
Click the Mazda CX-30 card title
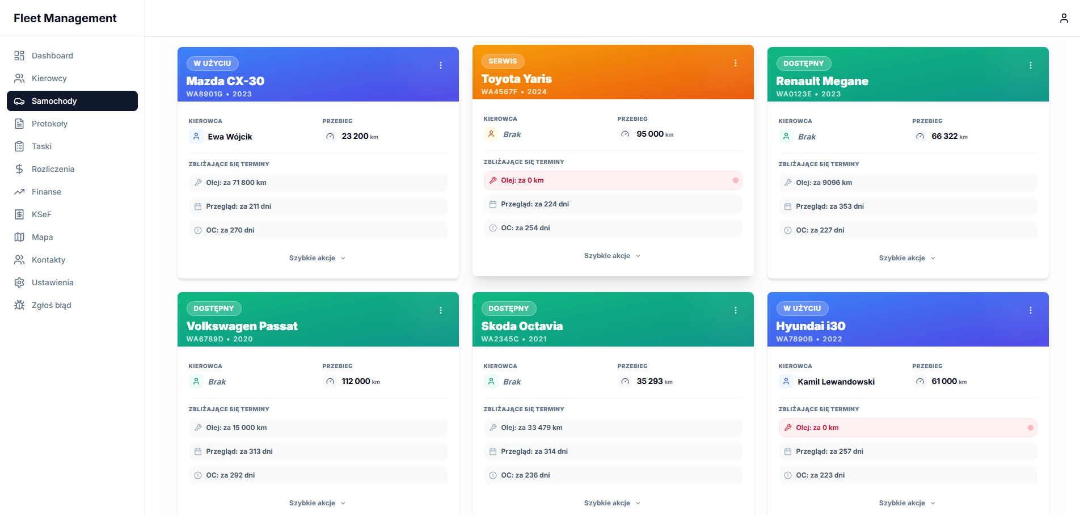coord(225,81)
